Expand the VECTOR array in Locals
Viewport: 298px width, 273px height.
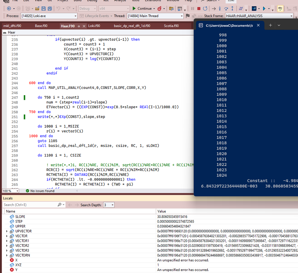[x=7, y=236]
